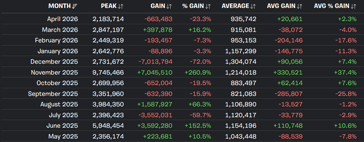Select the August 2025 row label
This screenshot has height=142, width=364.
click(x=59, y=104)
